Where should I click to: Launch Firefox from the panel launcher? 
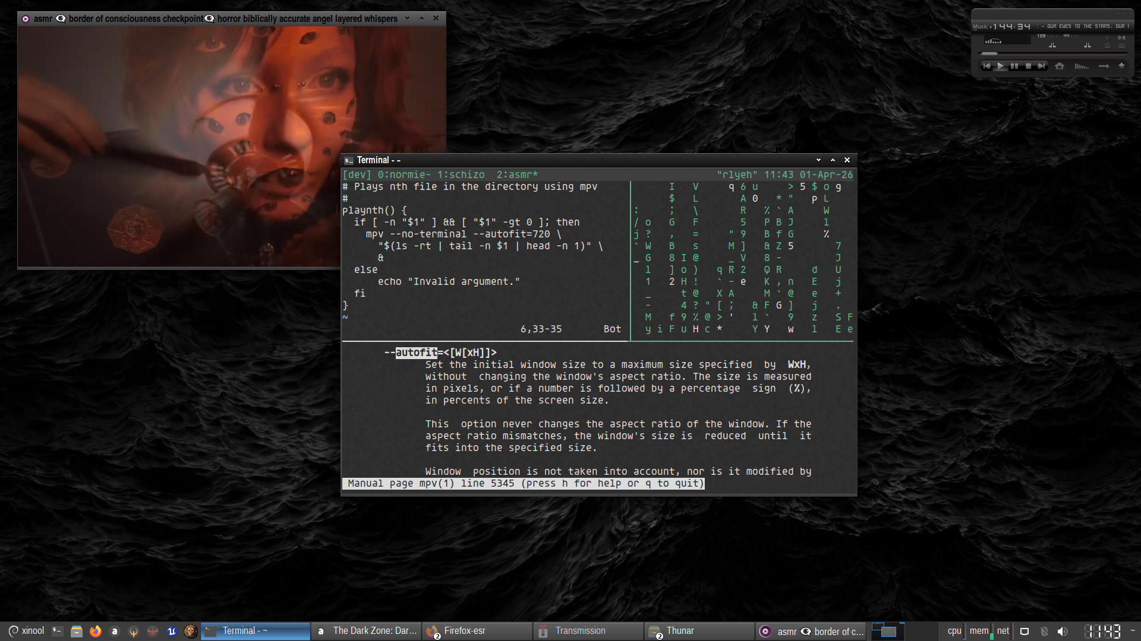pyautogui.click(x=95, y=631)
